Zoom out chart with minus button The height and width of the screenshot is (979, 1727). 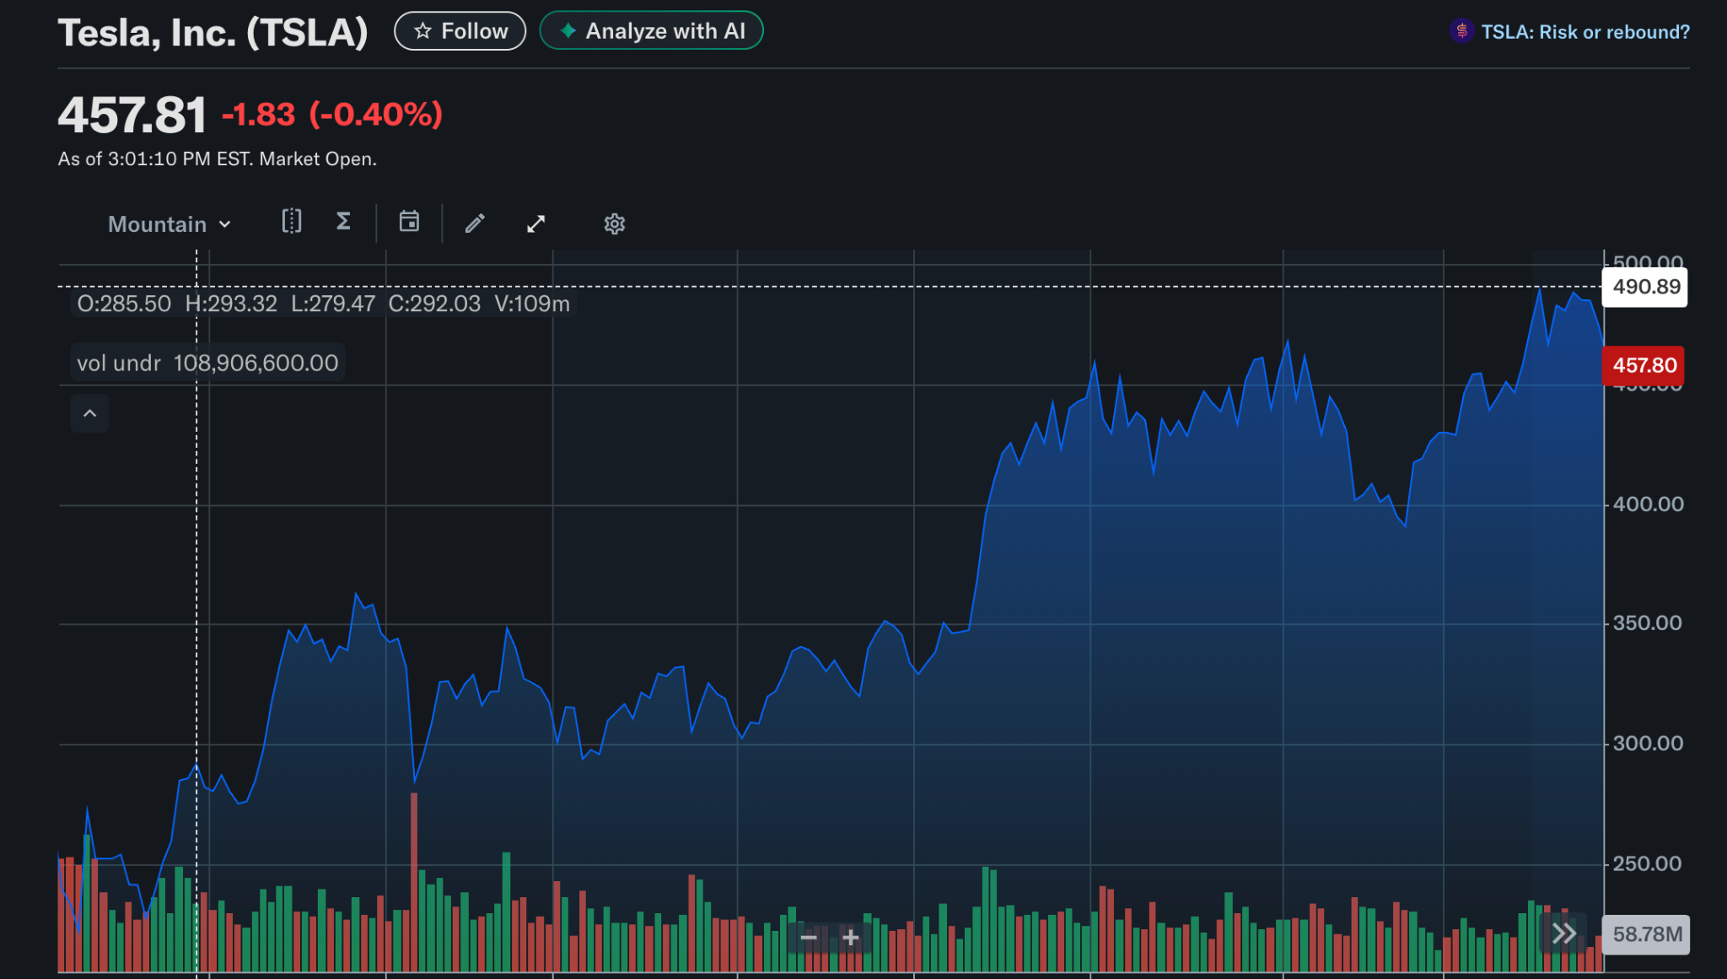point(809,937)
